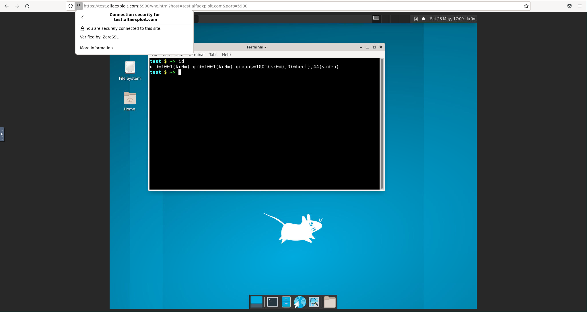Open web browser globe icon in dock

(x=300, y=302)
